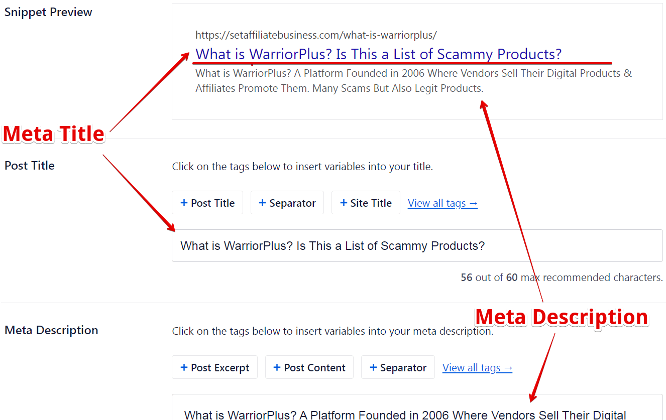Click the red Meta Description annotation
The image size is (666, 420).
562,317
